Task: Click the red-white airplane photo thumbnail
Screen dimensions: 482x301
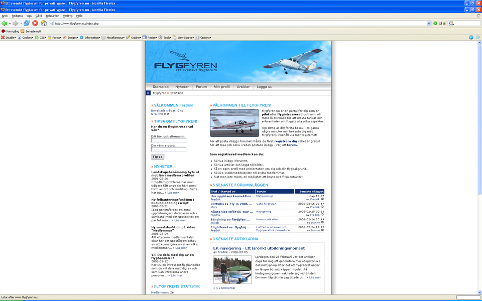Action: 234,123
